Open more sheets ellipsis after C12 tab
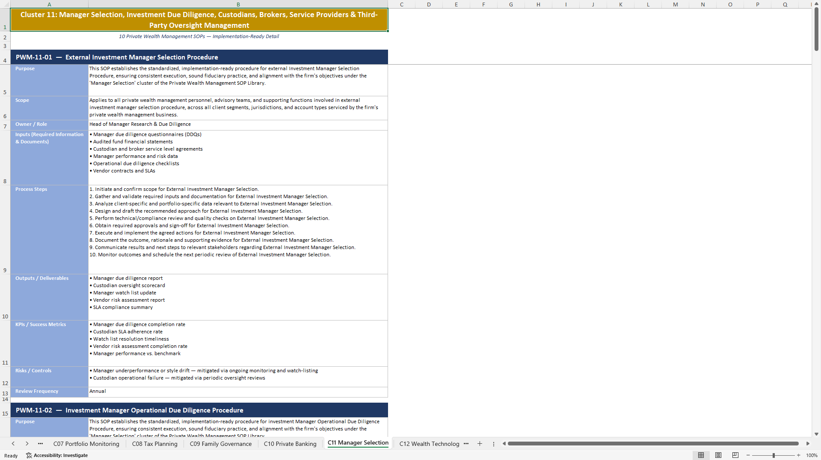821x460 pixels. click(x=466, y=444)
